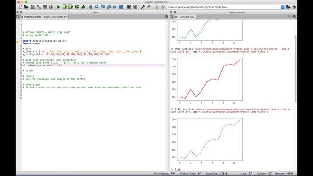This screenshot has width=313, height=176.
Task: Continue execution until next breakpoint
Action: click(x=115, y=7)
